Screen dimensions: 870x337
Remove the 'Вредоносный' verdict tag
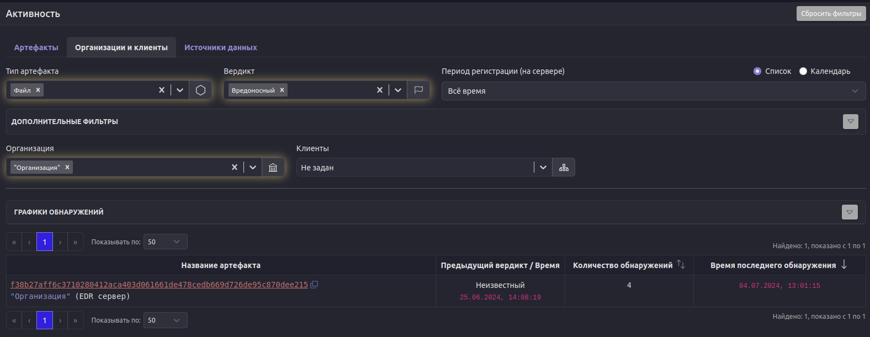[282, 90]
